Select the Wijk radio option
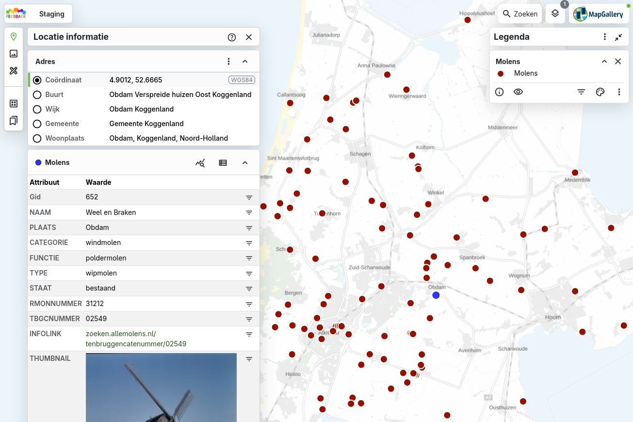Viewport: 633px width, 422px height. (x=37, y=109)
